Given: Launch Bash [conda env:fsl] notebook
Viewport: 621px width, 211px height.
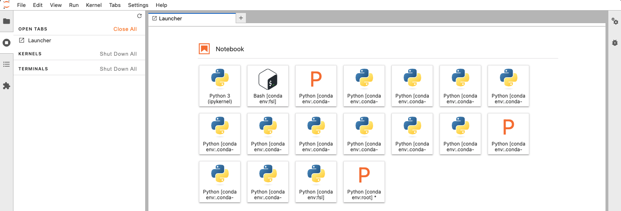Looking at the screenshot, I should (268, 86).
